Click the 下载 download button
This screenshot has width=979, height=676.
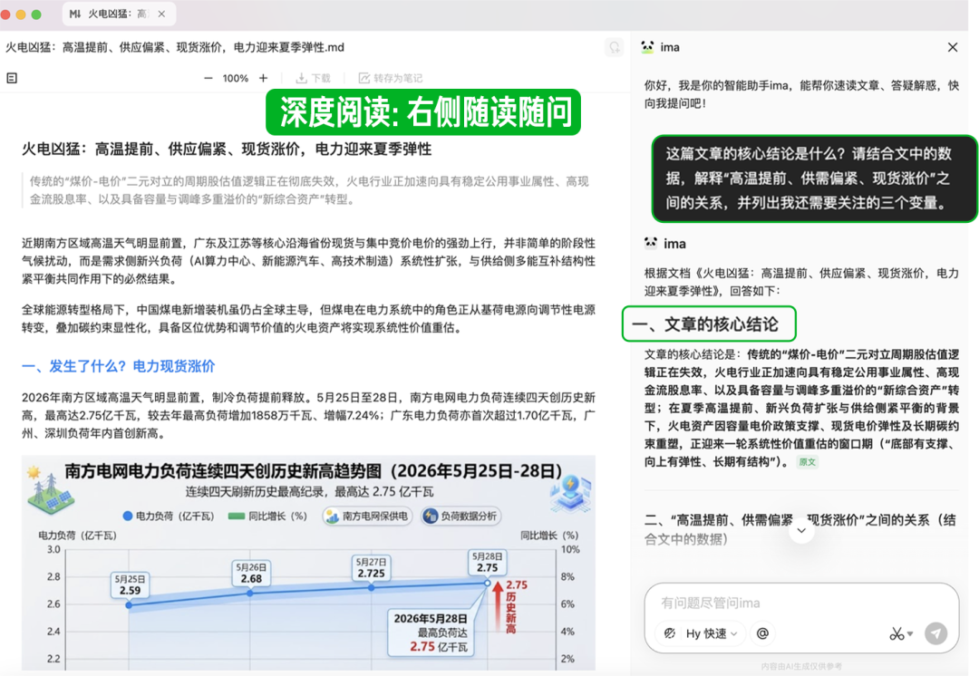click(313, 78)
